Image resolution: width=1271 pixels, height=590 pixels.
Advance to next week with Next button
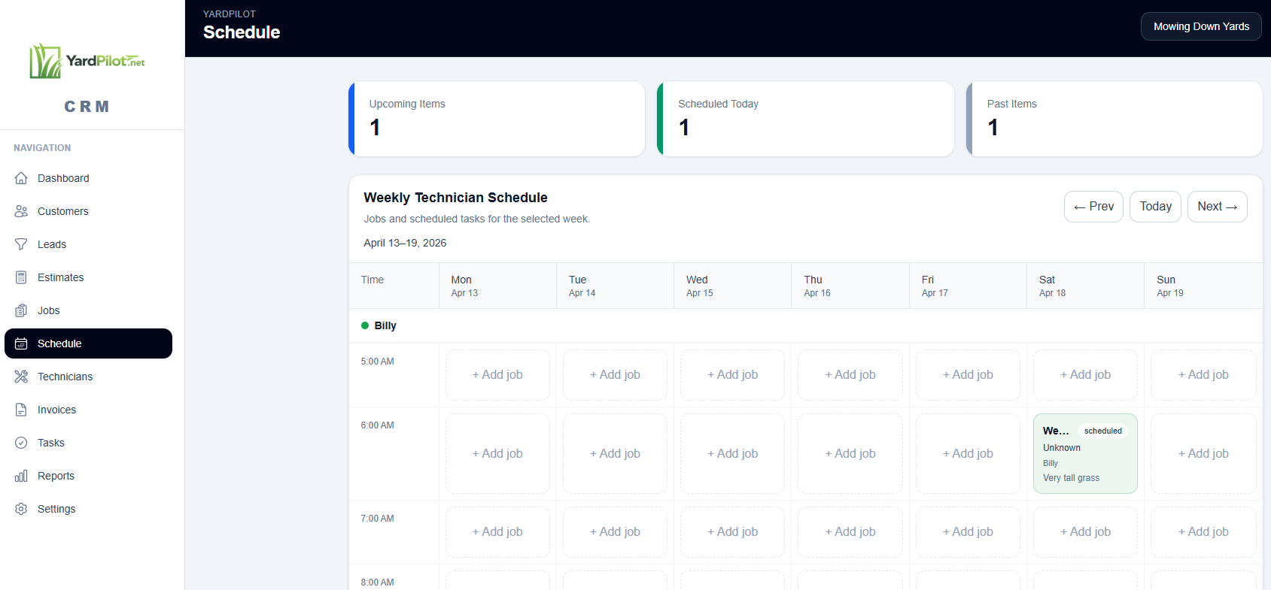1216,207
